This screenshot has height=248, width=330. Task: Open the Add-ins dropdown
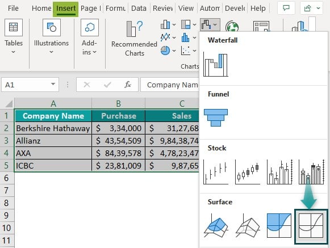[x=89, y=37]
